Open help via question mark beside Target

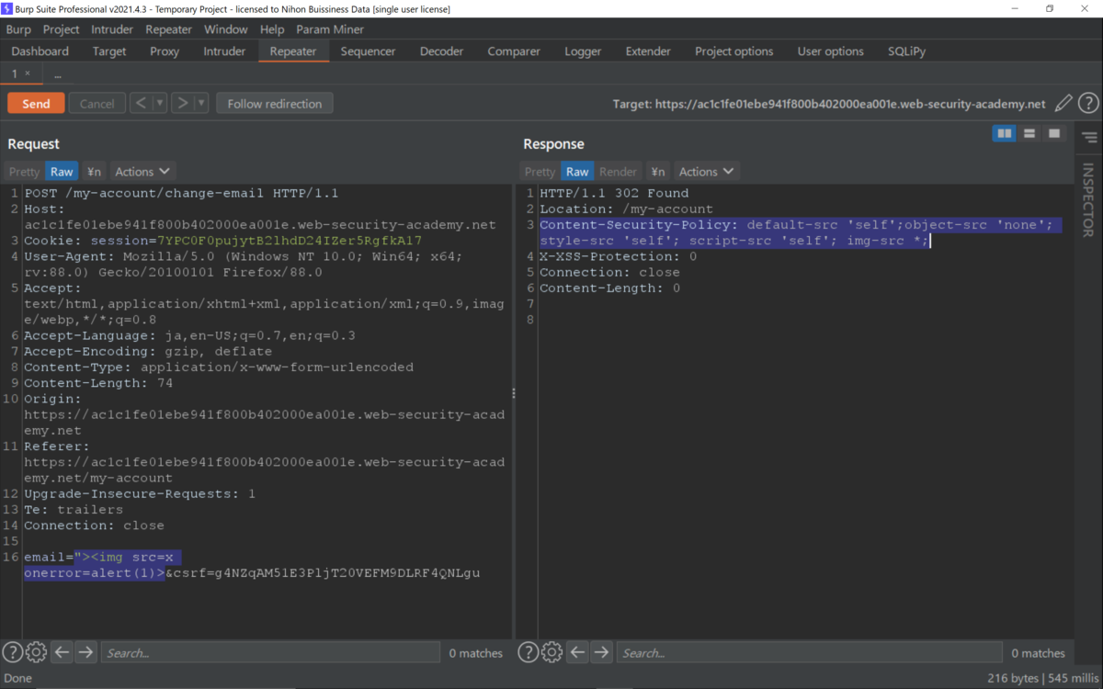coord(1088,103)
